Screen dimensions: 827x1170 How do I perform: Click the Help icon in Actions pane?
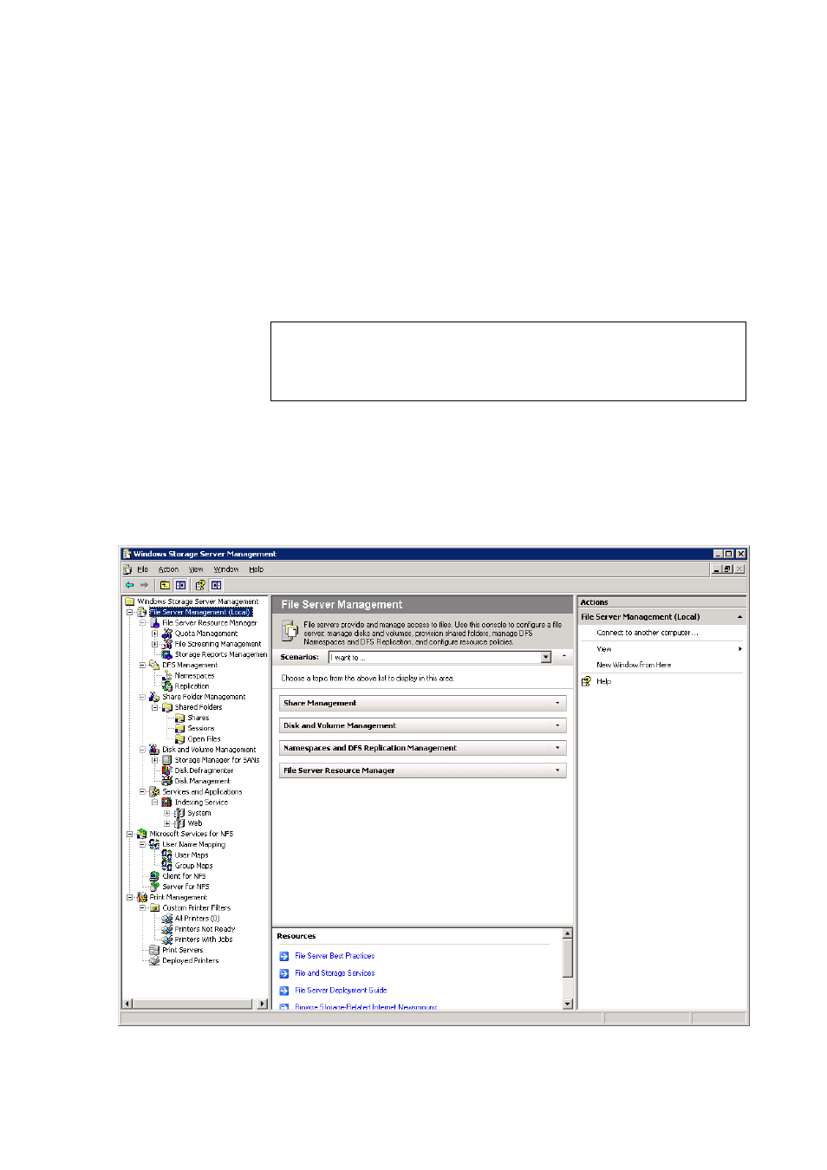coord(586,681)
